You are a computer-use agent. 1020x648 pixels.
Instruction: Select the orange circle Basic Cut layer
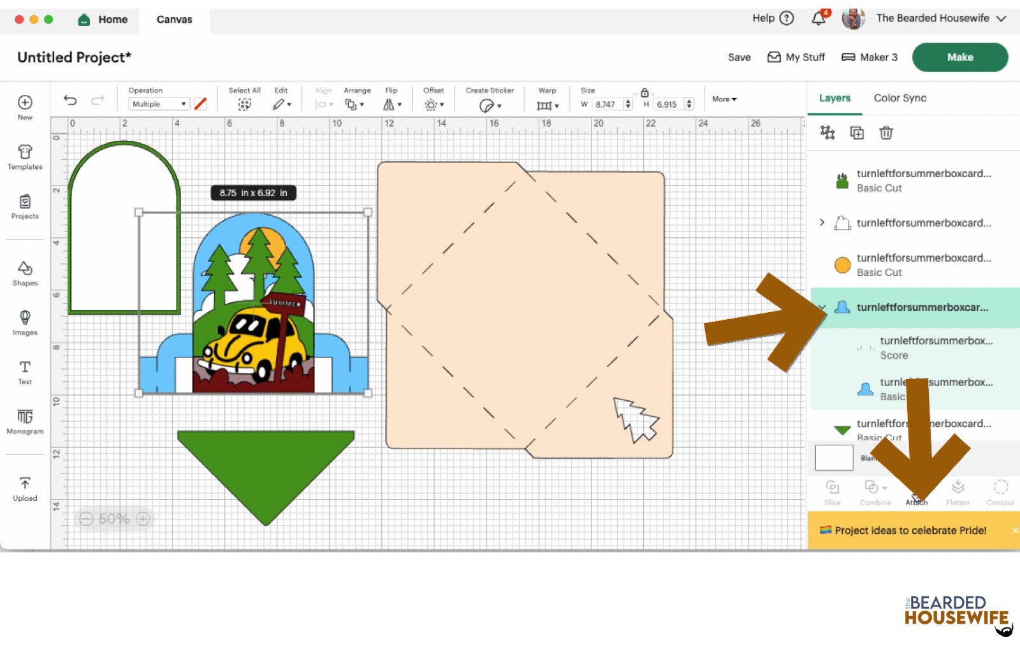[915, 264]
